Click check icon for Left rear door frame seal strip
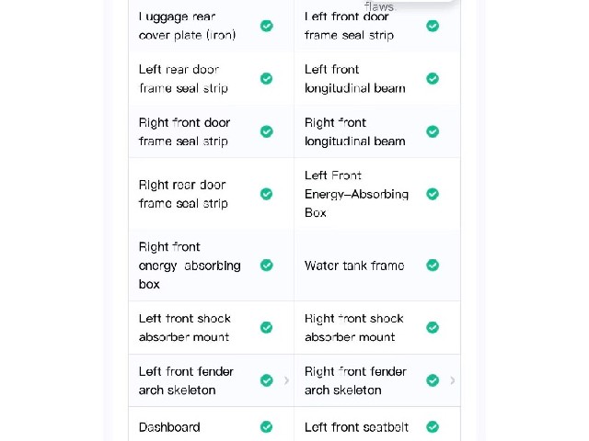589x441 pixels. click(x=266, y=79)
